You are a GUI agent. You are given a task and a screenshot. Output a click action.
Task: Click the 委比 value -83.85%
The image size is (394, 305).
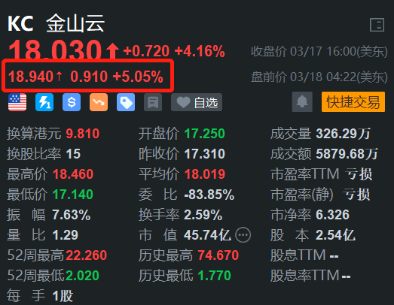209,195
